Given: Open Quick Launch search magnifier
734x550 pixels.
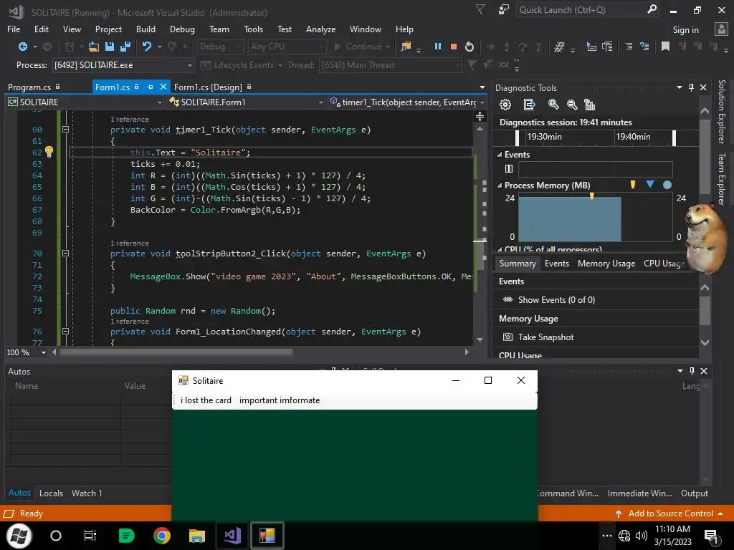Looking at the screenshot, I should [x=652, y=9].
